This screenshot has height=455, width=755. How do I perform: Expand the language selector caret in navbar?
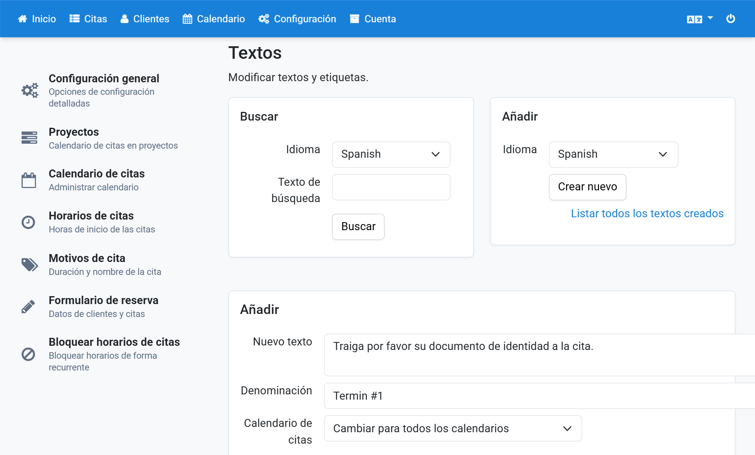[710, 18]
